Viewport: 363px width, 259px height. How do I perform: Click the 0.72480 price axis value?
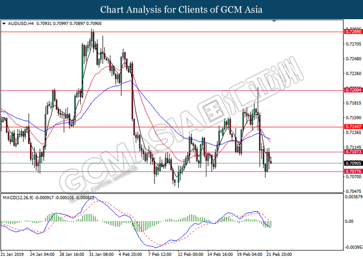[353, 59]
